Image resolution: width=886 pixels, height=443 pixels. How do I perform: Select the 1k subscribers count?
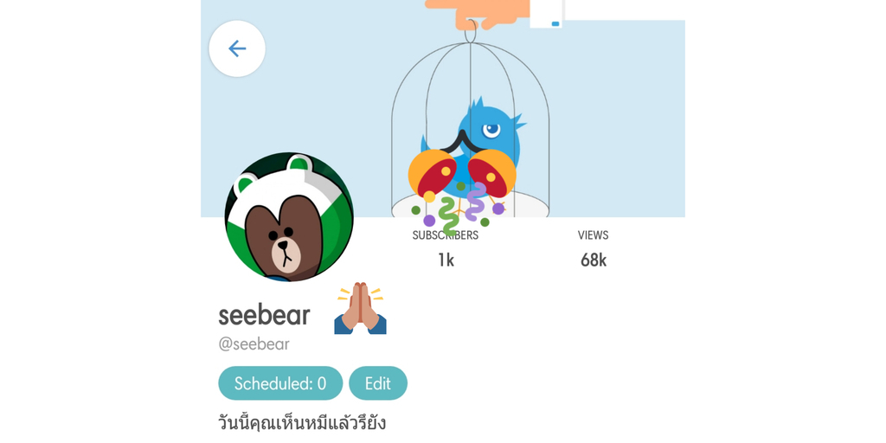(x=446, y=260)
